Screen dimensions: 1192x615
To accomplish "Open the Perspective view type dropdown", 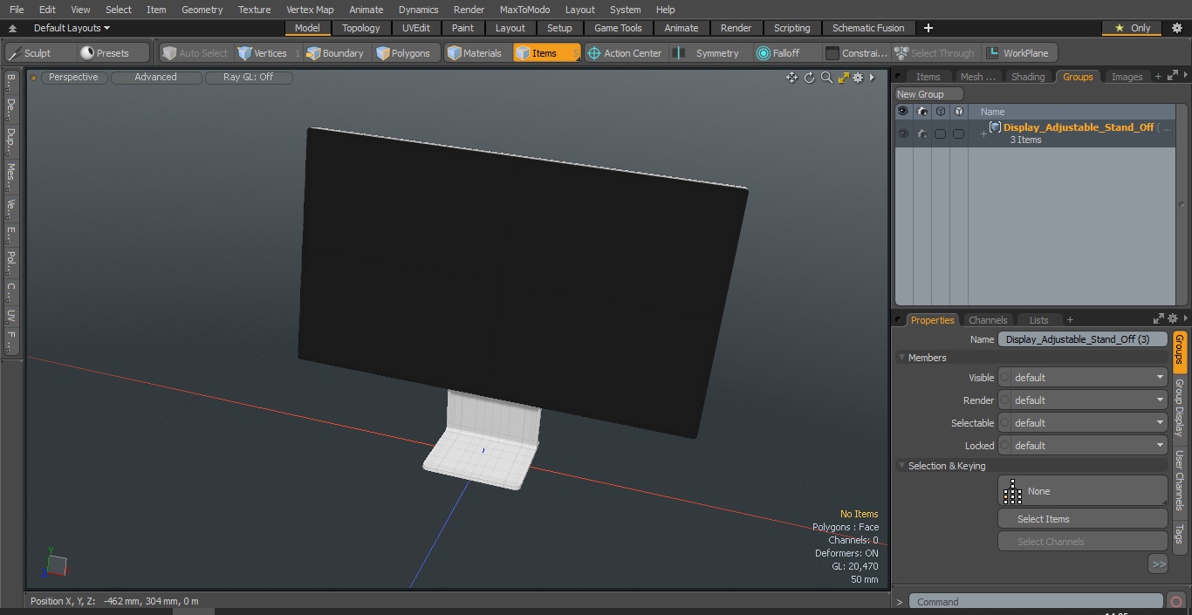I will point(73,78).
